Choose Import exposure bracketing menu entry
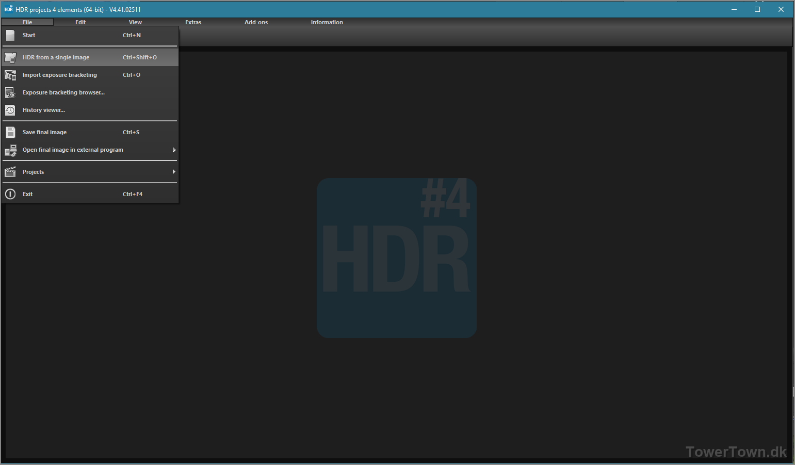Viewport: 795px width, 465px height. click(60, 75)
